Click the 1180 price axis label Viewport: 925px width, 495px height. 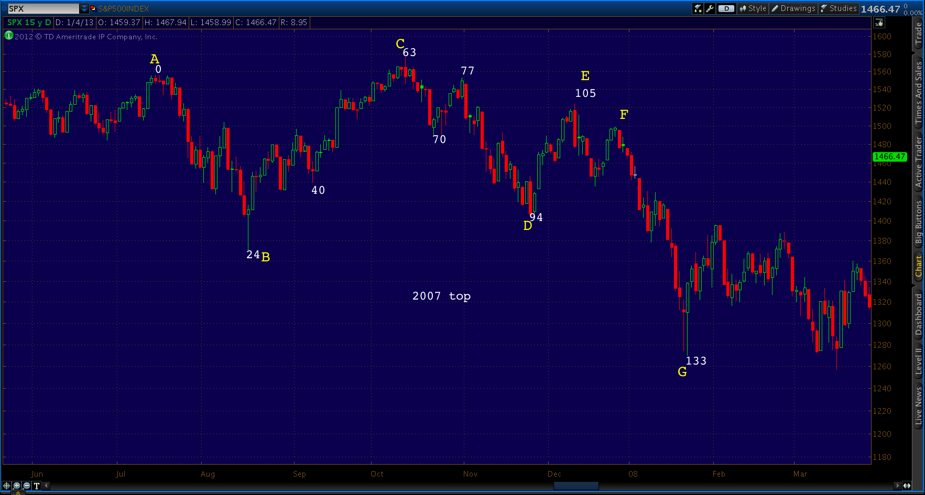click(882, 457)
